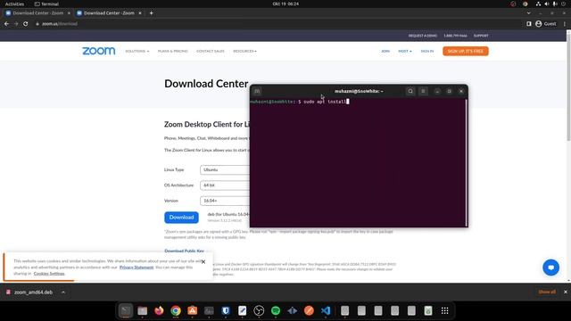This screenshot has height=321, width=571.
Task: Click Show all downloads
Action: tap(547, 292)
